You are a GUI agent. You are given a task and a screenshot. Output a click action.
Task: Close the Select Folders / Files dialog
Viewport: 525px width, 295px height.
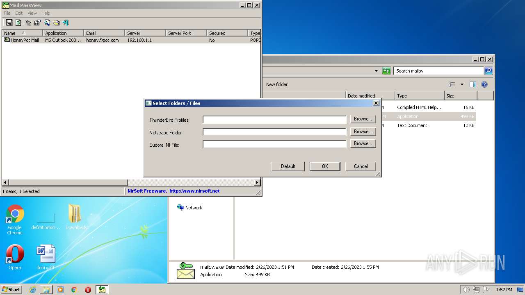(x=376, y=103)
